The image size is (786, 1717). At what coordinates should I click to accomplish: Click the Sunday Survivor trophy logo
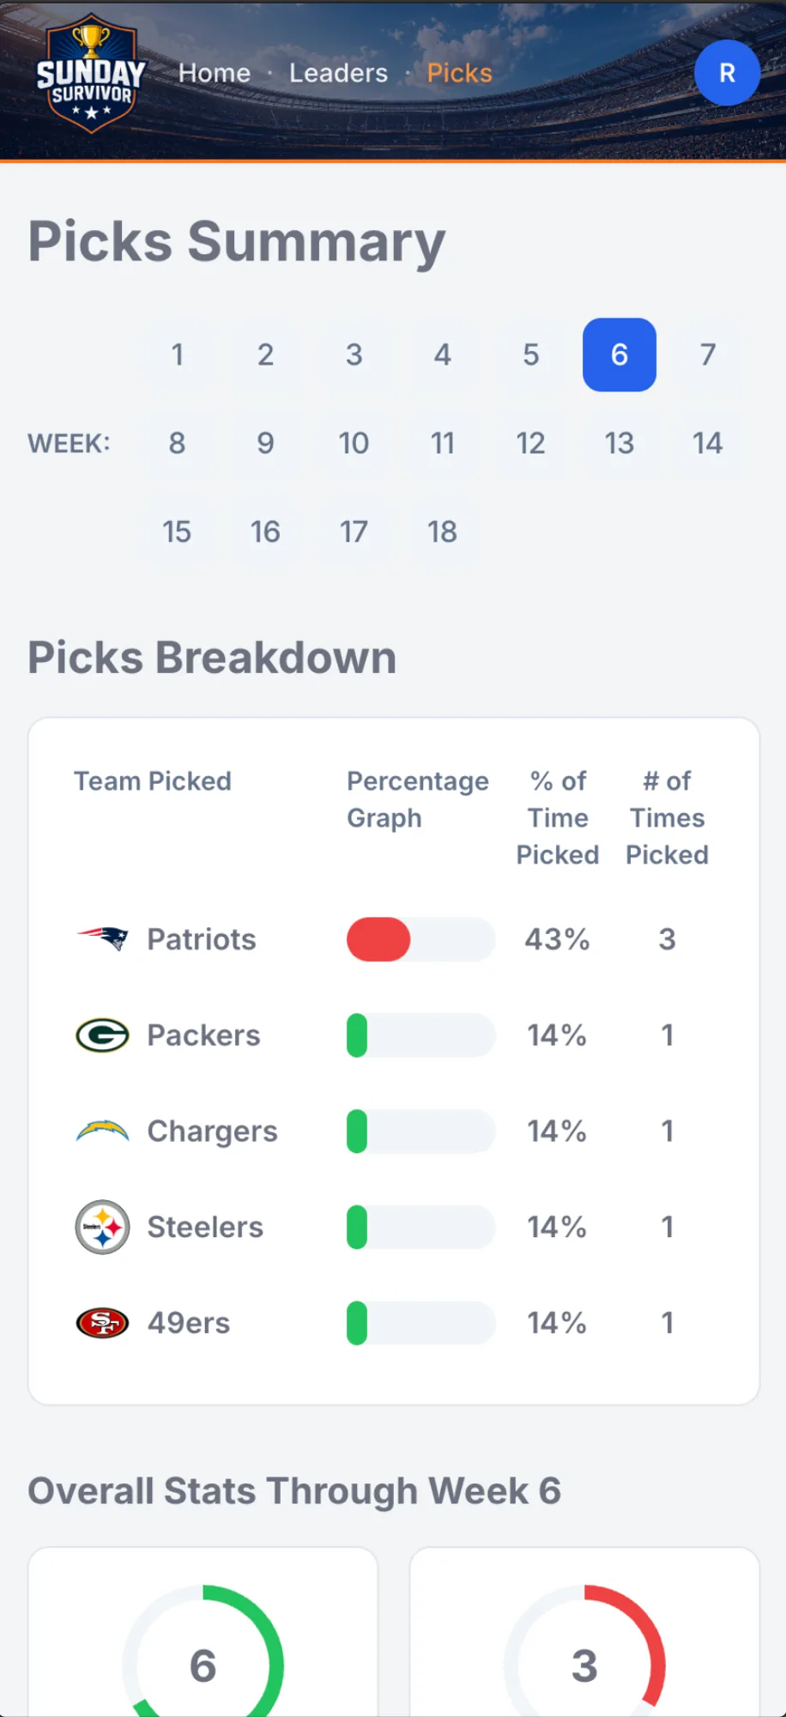(x=91, y=74)
